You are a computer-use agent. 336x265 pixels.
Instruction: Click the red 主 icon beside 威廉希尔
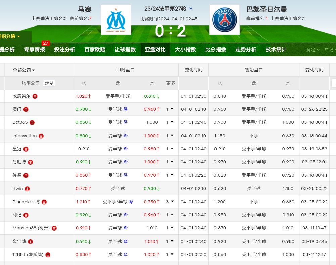(35, 96)
